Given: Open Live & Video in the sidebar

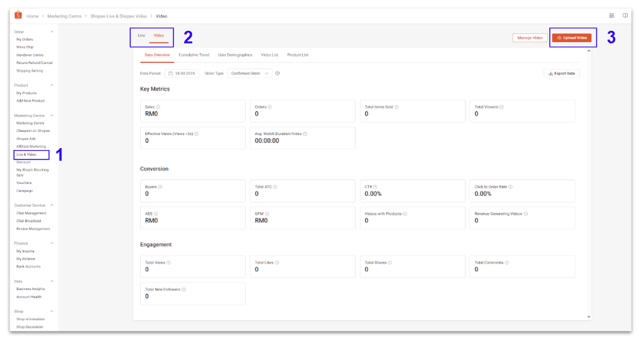Looking at the screenshot, I should [26, 154].
